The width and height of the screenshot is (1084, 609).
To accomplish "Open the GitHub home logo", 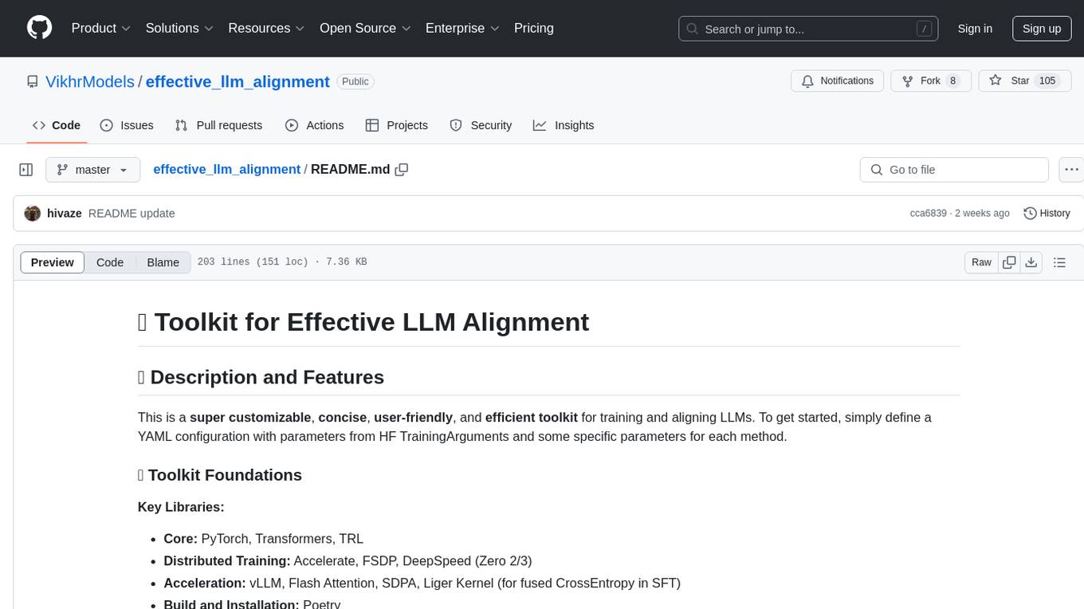I will pos(39,28).
